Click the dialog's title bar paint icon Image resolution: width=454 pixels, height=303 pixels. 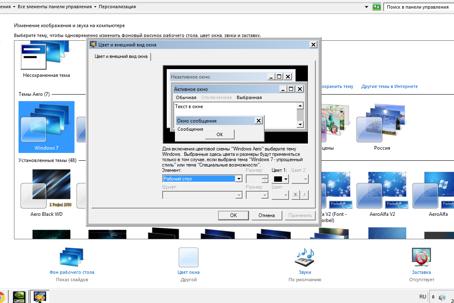tap(93, 44)
